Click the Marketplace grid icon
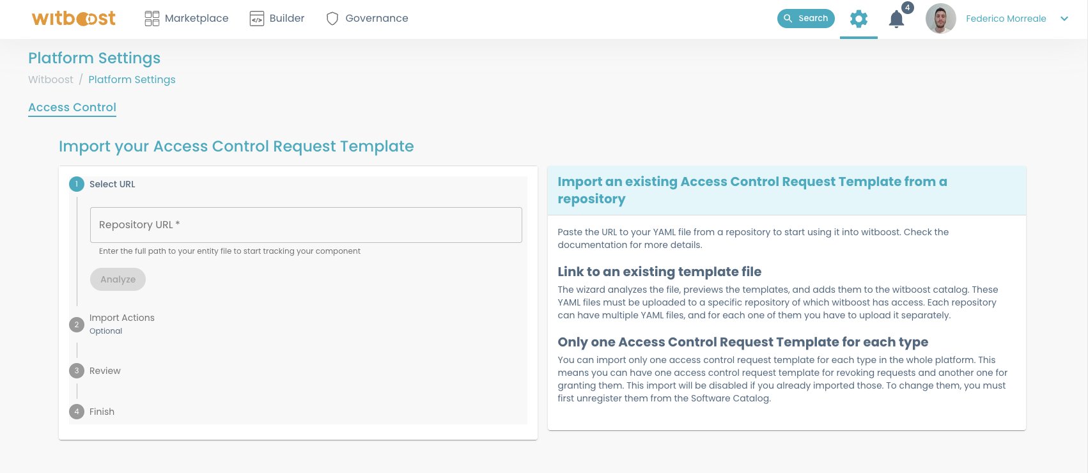Image resolution: width=1088 pixels, height=473 pixels. [x=152, y=19]
